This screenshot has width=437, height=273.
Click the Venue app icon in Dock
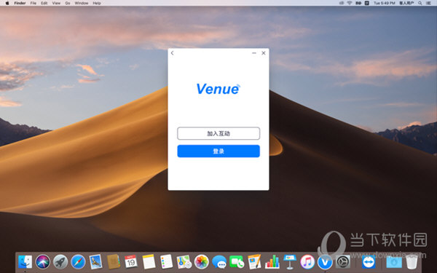(325, 262)
